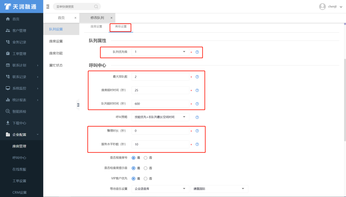The height and width of the screenshot is (197, 346).
Task: Click the chenjt user avatar icon
Action: (x=322, y=7)
